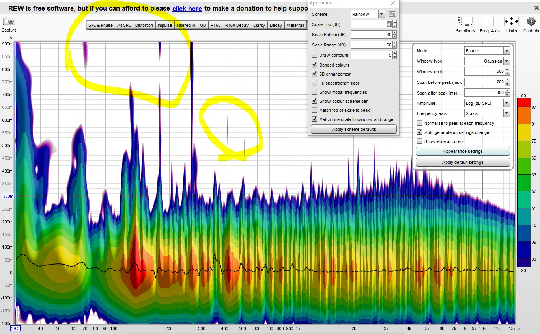
Task: Close the Appearance dialog
Action: tap(393, 3)
